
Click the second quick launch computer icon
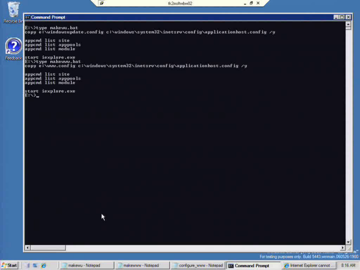[x=35, y=265]
